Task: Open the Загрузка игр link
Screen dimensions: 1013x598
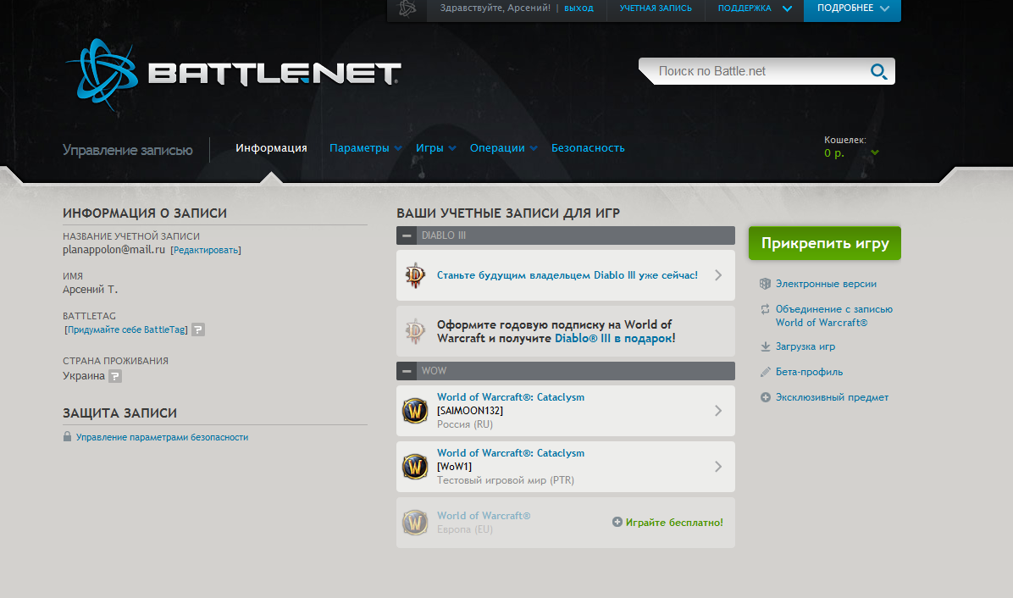Action: [x=805, y=346]
